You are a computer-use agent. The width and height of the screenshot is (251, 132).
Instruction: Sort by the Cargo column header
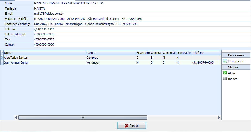tap(111, 53)
